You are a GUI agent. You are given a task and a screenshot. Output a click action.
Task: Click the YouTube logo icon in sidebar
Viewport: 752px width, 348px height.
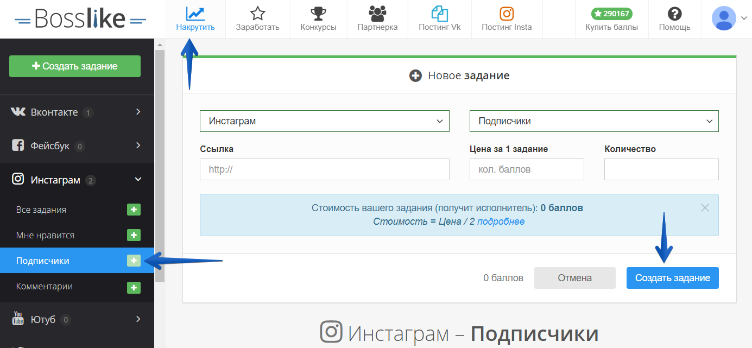pyautogui.click(x=18, y=319)
